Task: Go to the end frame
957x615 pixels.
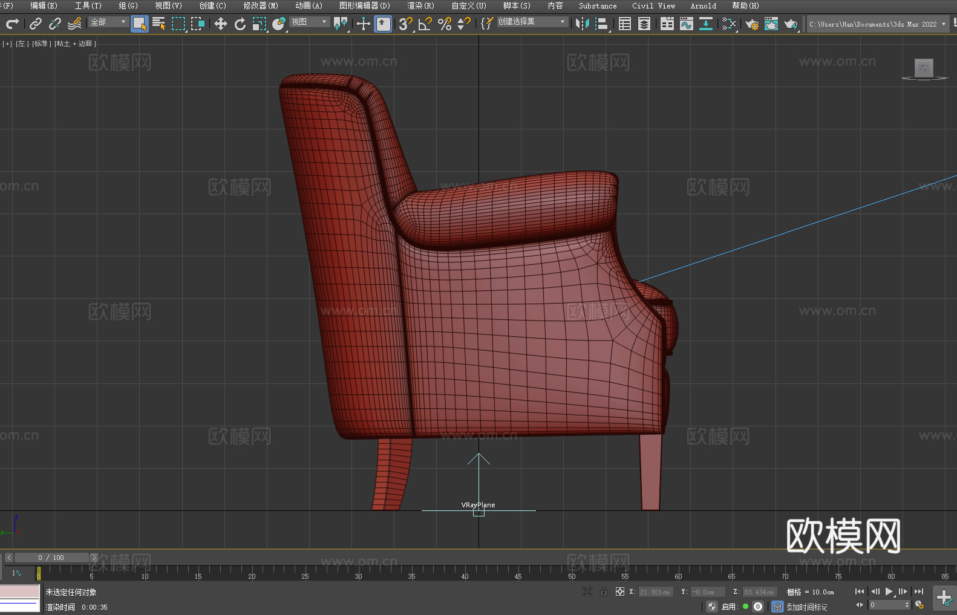Action: coord(919,591)
